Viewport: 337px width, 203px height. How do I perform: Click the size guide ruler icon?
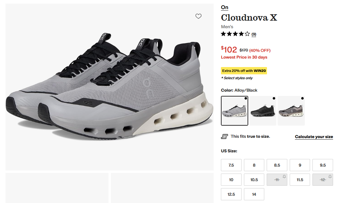[224, 137]
